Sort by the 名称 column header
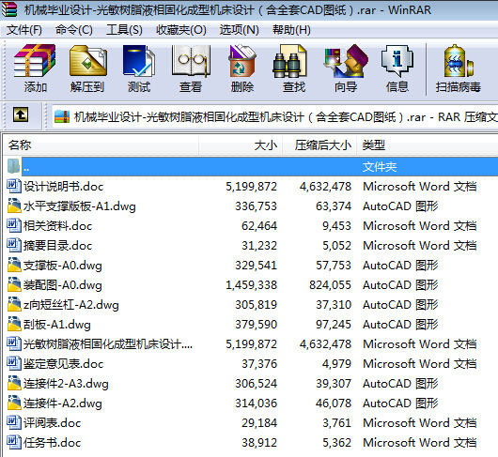Viewport: 498px width, 457px height. pos(101,145)
